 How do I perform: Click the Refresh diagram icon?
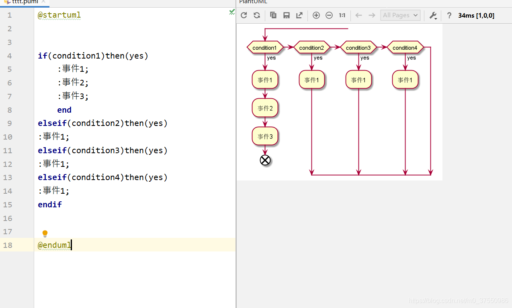click(x=244, y=15)
